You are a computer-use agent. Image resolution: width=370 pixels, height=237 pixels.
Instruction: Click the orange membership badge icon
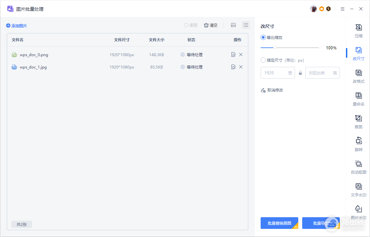(321, 9)
